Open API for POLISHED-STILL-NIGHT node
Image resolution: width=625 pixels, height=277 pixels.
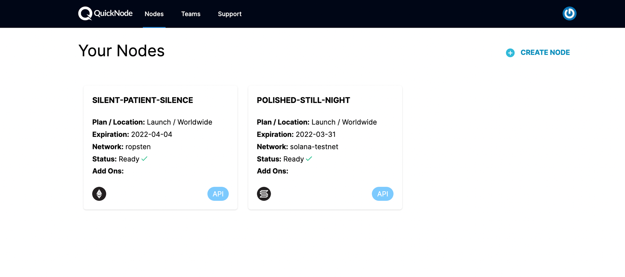pos(382,194)
